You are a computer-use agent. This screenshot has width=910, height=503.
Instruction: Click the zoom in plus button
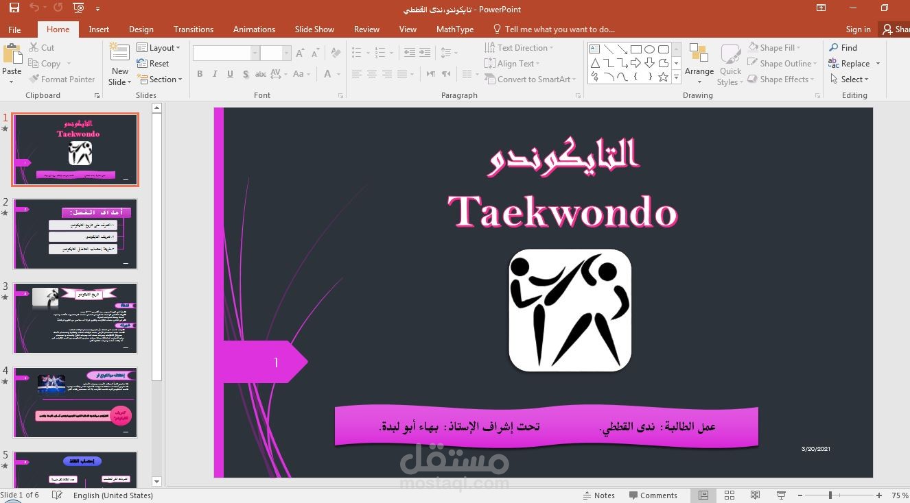879,495
